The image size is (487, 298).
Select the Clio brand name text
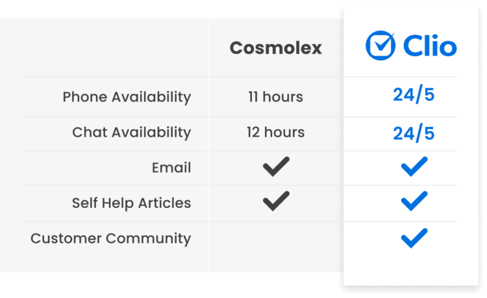(x=430, y=47)
